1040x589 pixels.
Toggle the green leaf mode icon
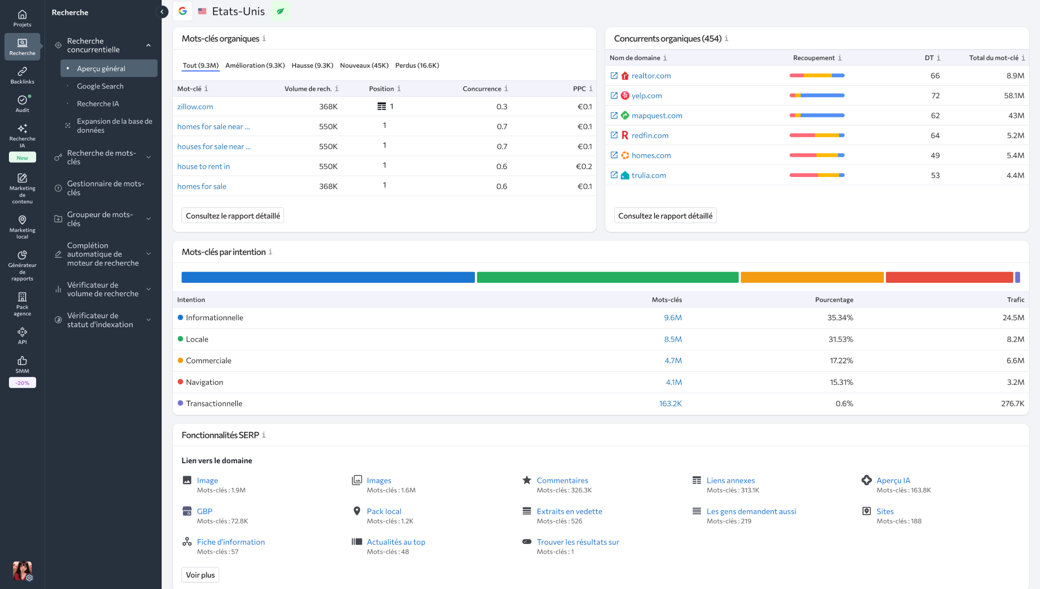pos(280,11)
